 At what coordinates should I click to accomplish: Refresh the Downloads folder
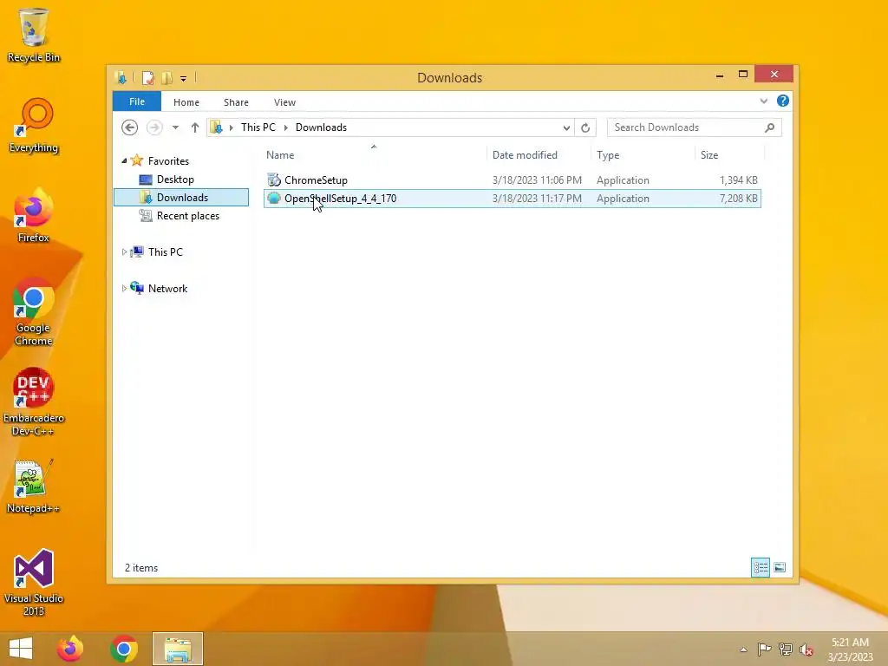click(x=585, y=128)
